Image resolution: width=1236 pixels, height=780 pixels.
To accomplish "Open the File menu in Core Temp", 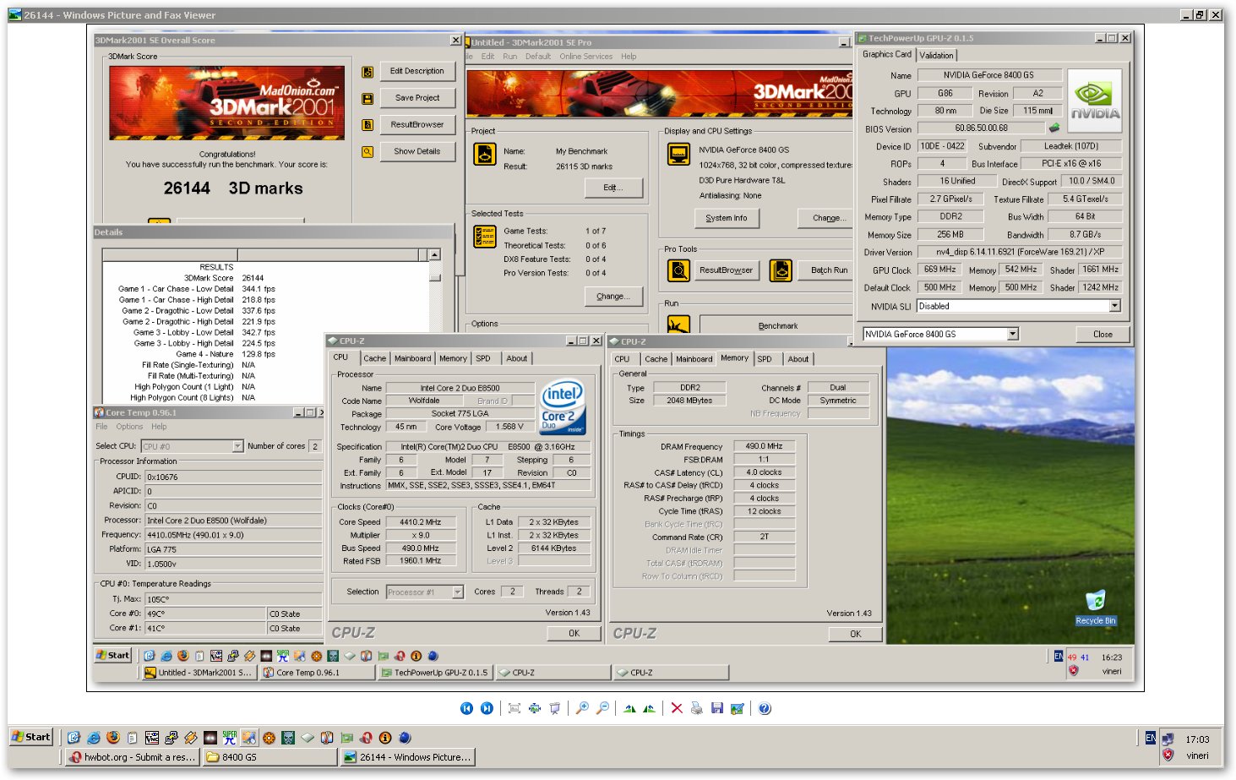I will pos(101,427).
